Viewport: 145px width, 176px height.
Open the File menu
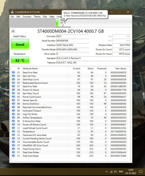click(12, 17)
